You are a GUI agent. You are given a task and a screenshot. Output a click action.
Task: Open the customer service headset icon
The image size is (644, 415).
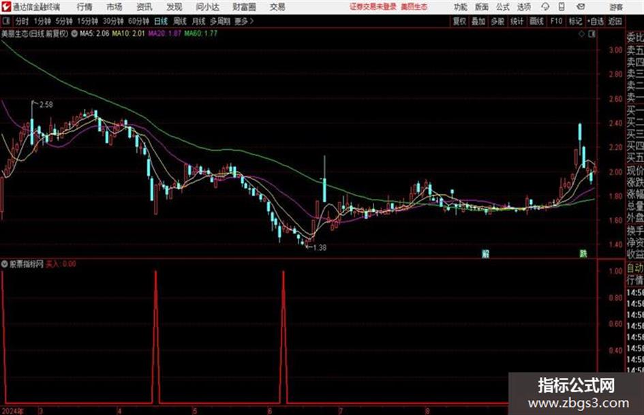pos(545,7)
